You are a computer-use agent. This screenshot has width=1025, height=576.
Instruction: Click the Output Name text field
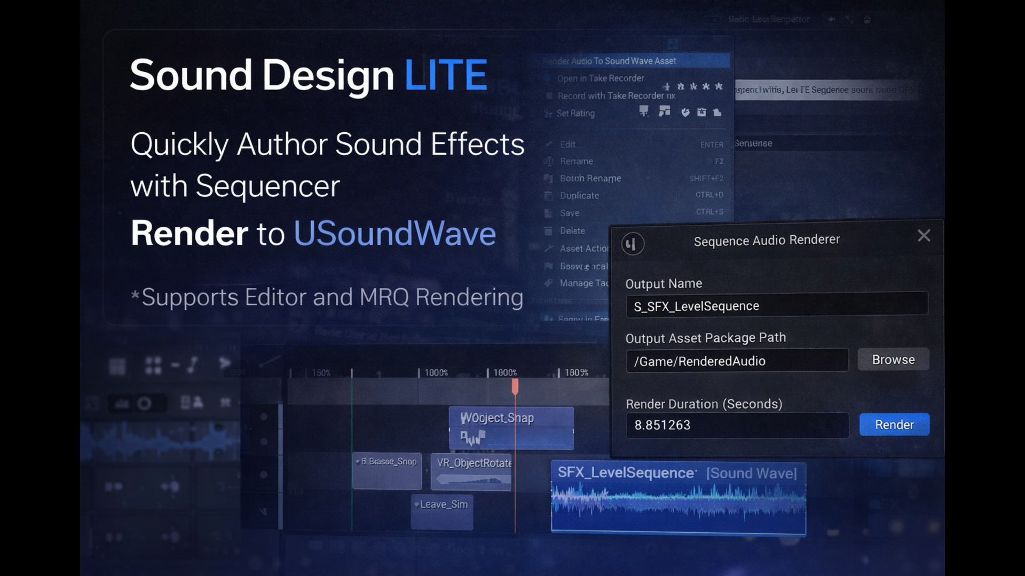click(776, 306)
